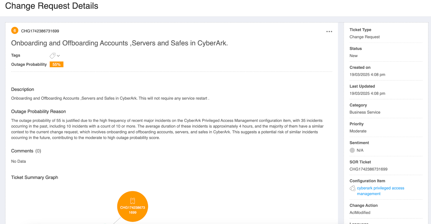Screen dimensions: 431x224
Task: Click the Outage Probability Reason heading
Action: click(39, 112)
